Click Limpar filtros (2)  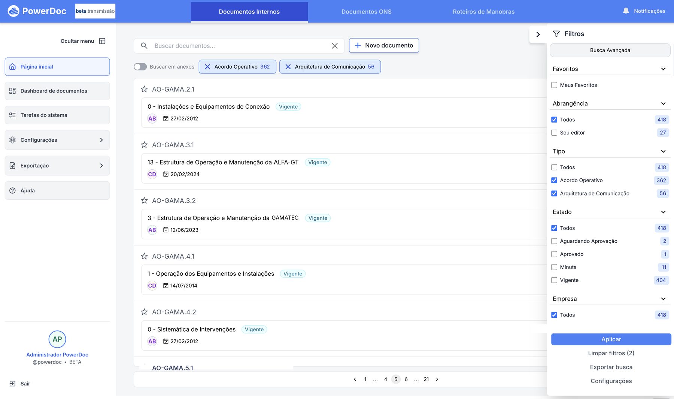611,353
